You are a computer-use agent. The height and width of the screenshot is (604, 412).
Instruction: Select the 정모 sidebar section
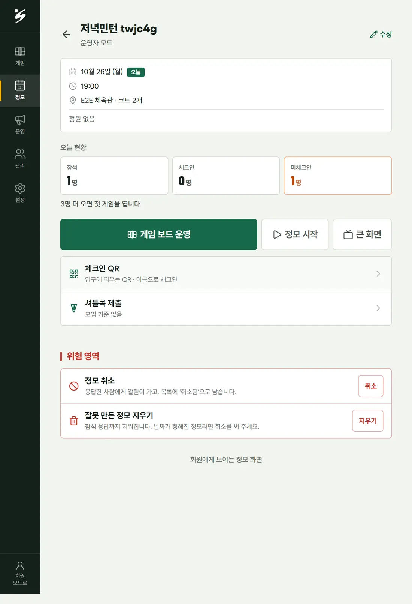tap(20, 90)
